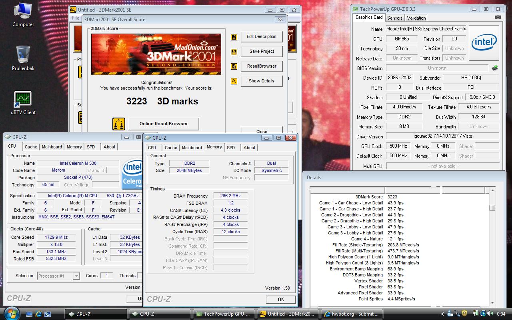Viewport: 512px width, 320px height.
Task: Click the icon beside the ResultBrowser button
Action: click(234, 66)
